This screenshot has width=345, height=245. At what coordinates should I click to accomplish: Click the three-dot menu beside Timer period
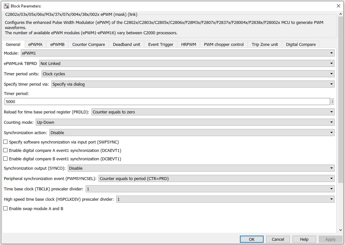pos(332,101)
